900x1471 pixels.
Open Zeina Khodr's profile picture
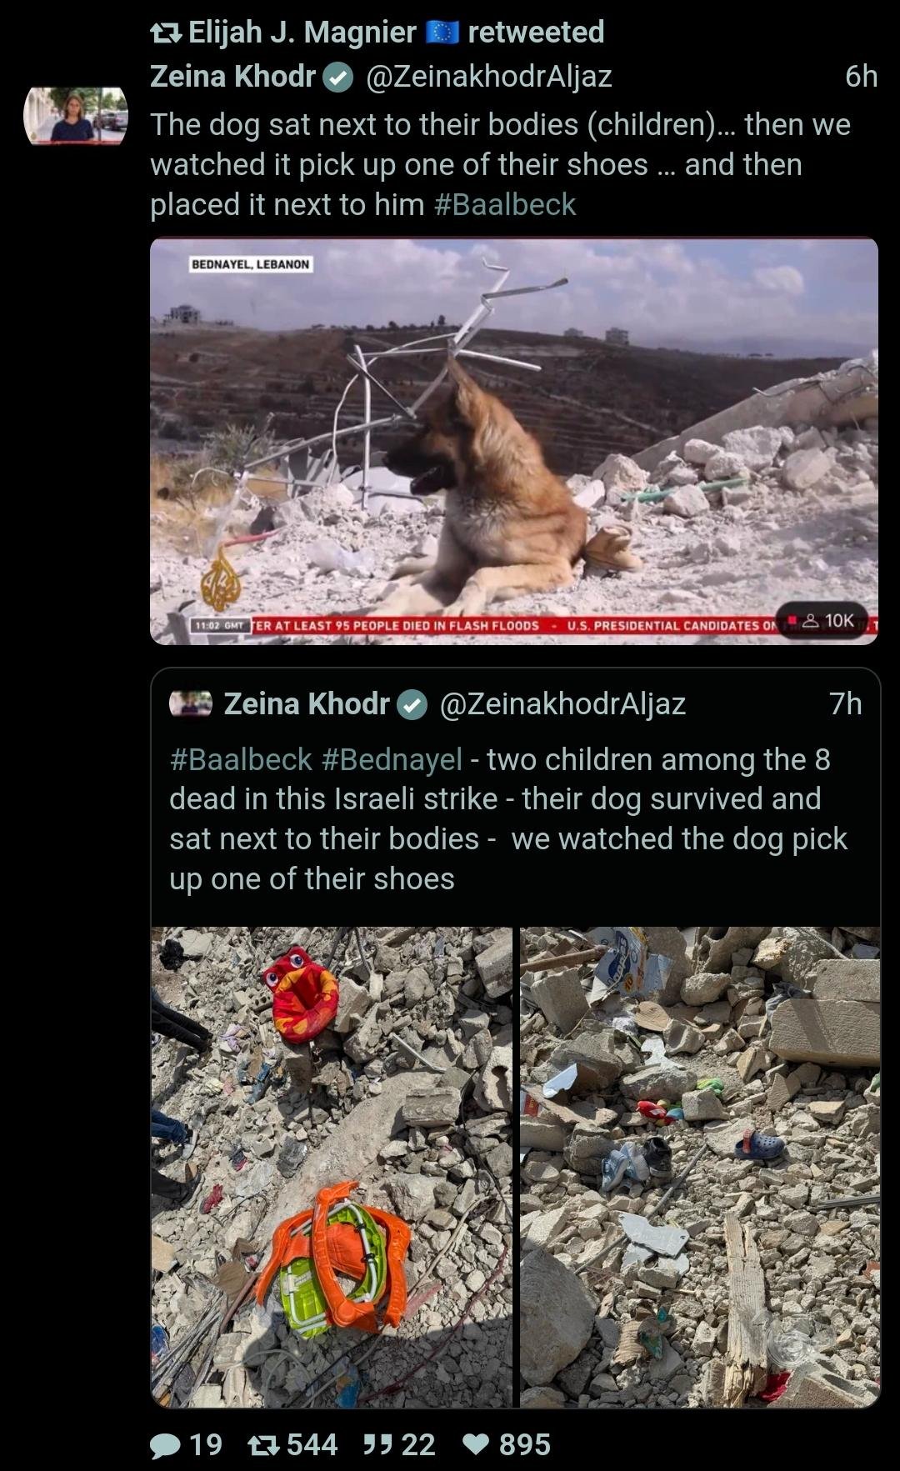point(75,116)
